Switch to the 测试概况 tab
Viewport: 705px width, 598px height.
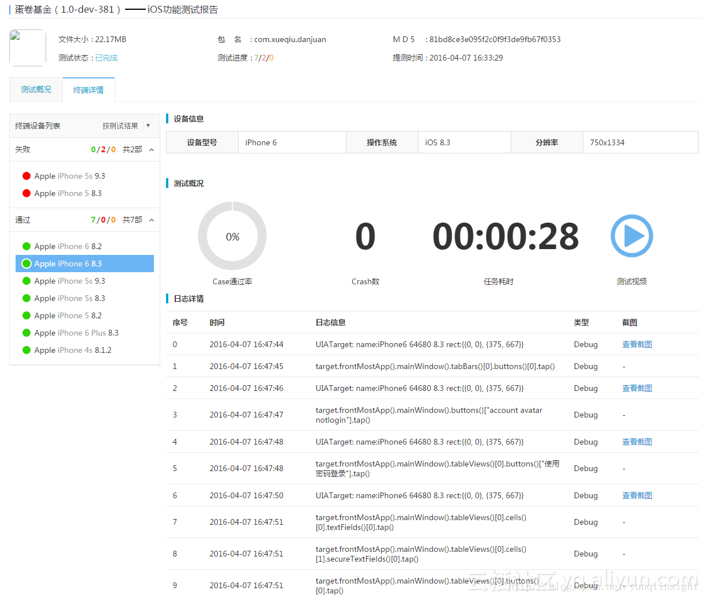click(x=36, y=89)
